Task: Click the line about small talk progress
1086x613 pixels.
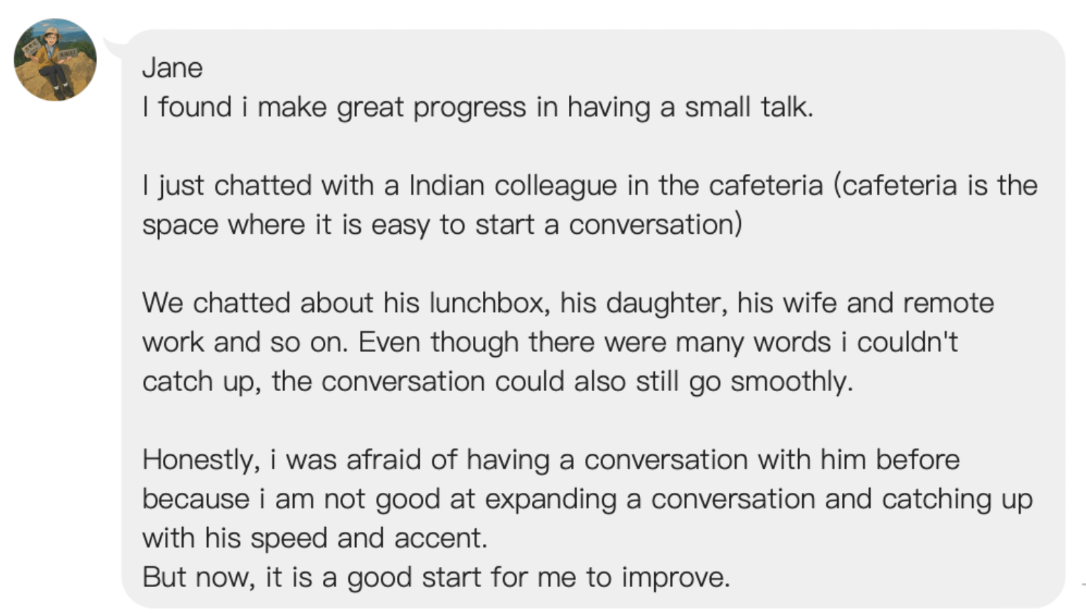Action: (477, 108)
